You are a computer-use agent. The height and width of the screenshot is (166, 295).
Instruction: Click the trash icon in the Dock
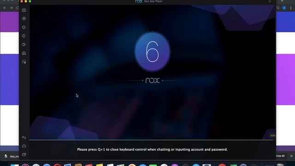coord(280,165)
